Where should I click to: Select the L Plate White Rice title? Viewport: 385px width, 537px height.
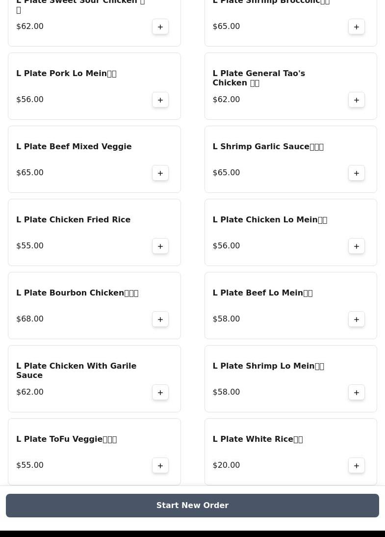[x=257, y=439]
